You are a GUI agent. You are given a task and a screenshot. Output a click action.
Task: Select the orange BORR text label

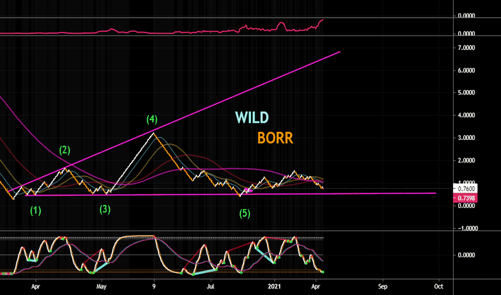(275, 138)
